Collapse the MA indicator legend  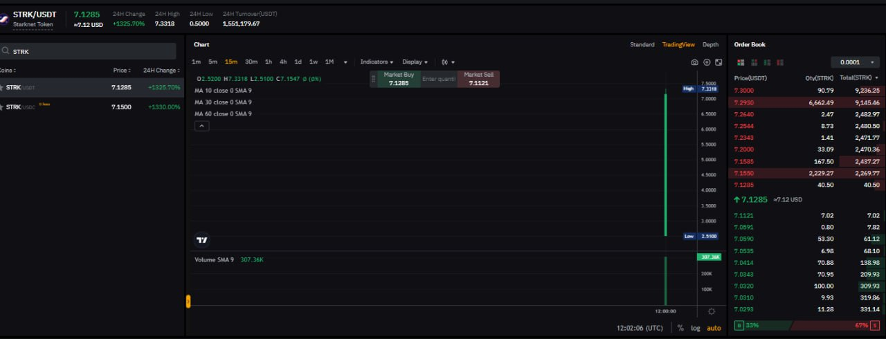(201, 126)
